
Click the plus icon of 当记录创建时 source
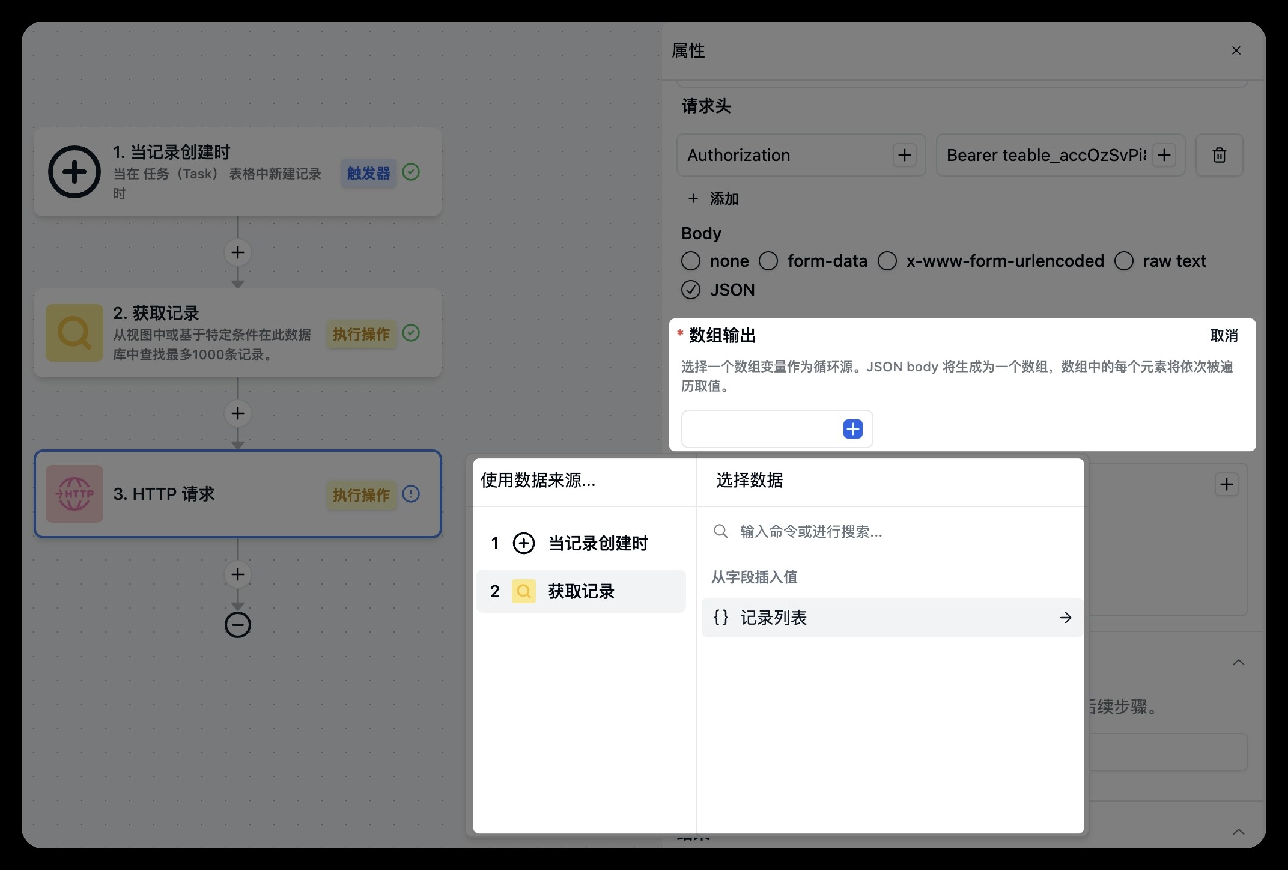click(x=524, y=543)
